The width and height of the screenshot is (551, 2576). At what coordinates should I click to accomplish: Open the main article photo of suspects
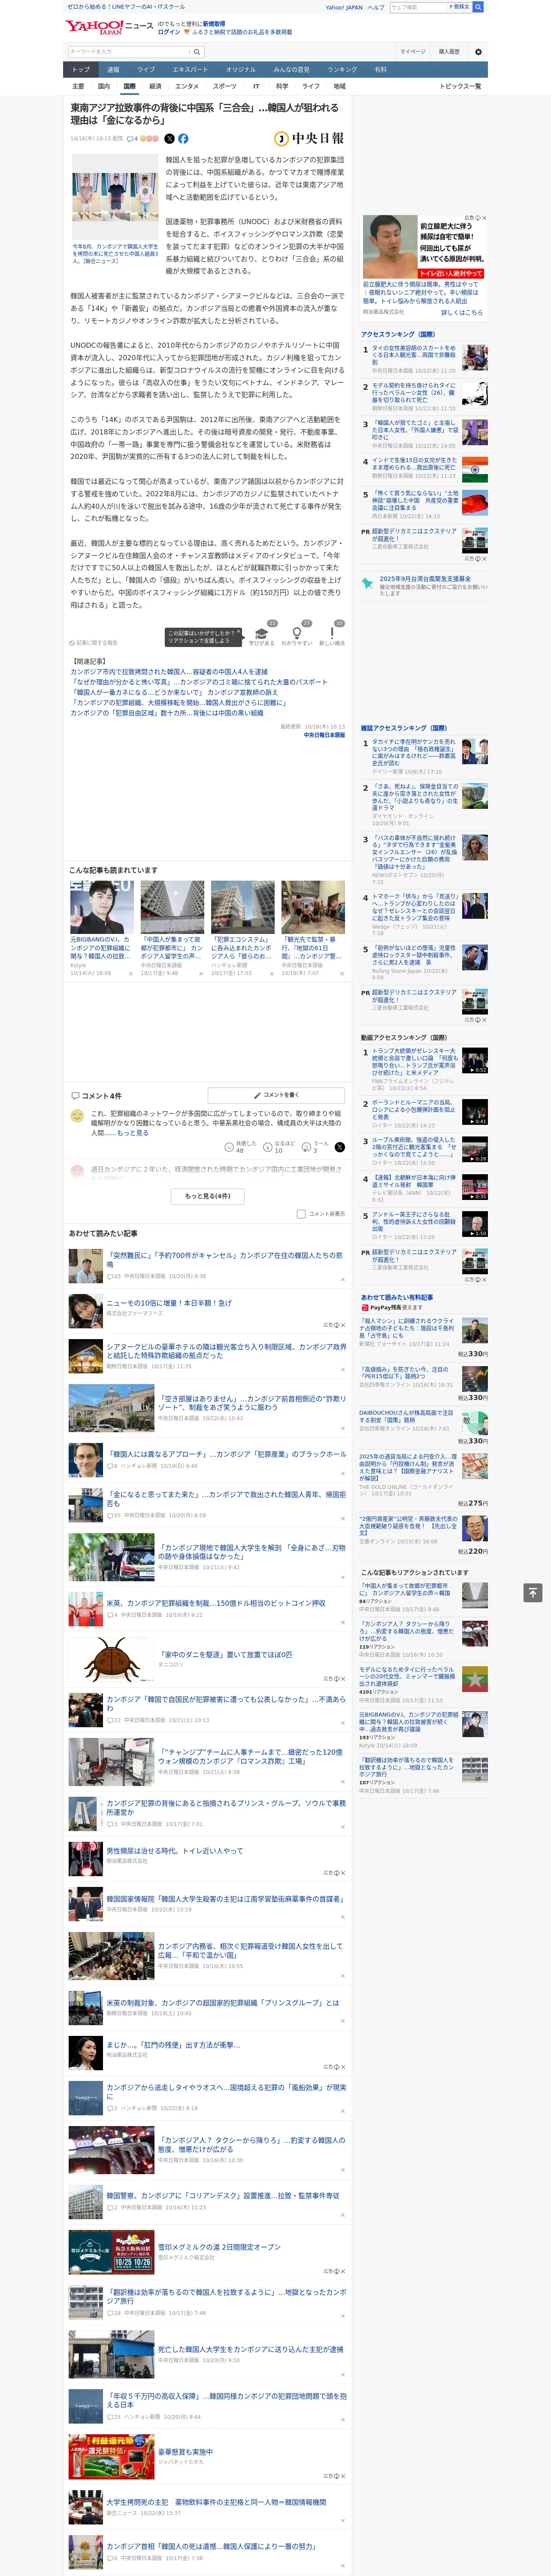114,197
